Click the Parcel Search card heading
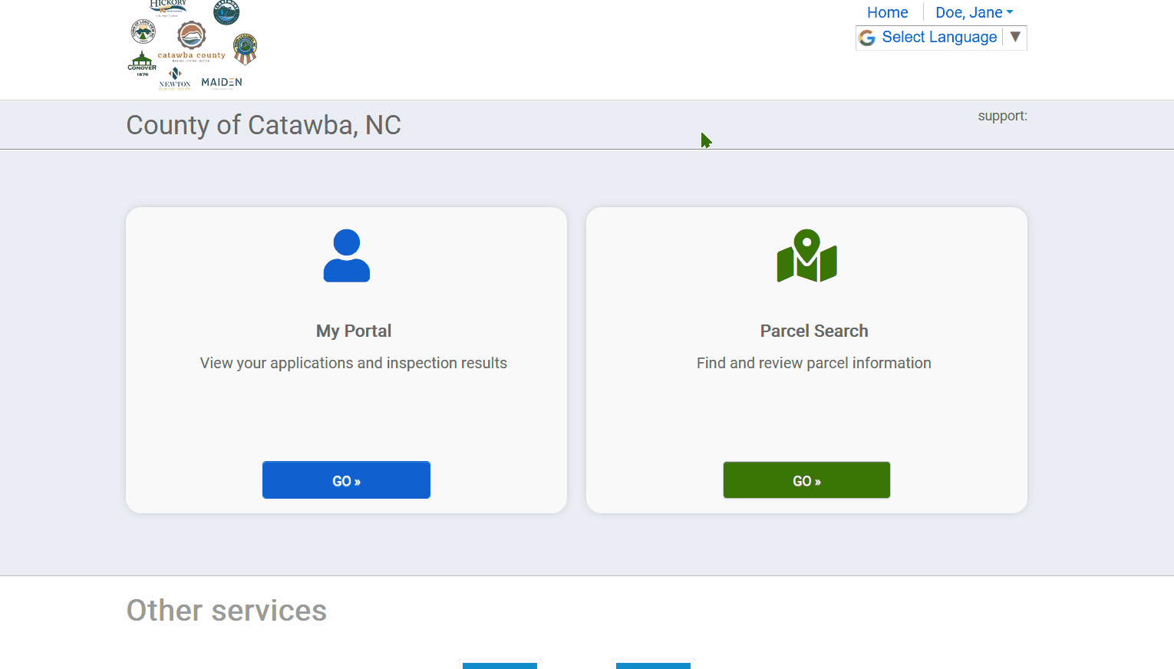 814,331
